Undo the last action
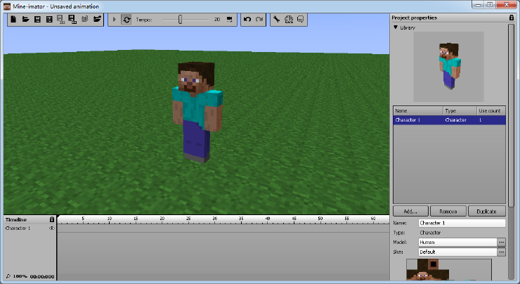The image size is (520, 284). pos(247,19)
